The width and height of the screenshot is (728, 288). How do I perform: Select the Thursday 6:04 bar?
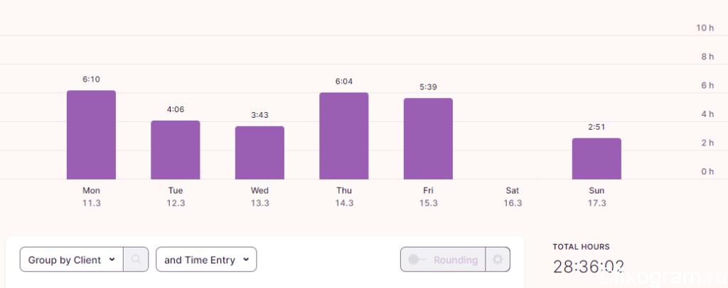(344, 135)
